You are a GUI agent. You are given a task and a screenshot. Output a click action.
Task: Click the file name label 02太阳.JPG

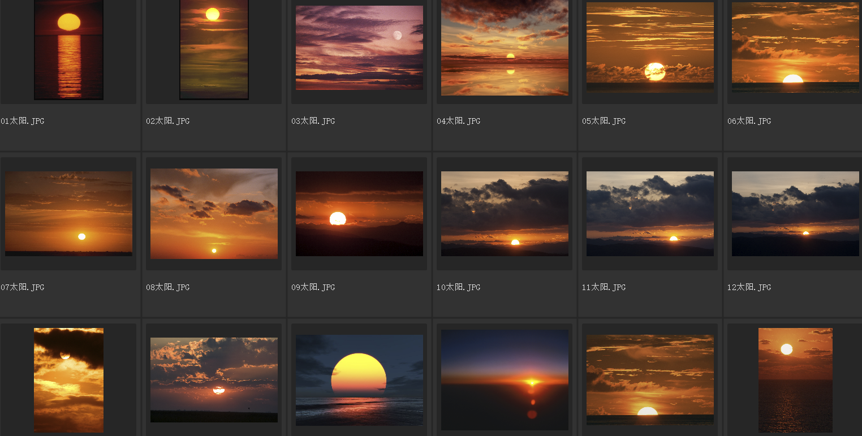168,121
